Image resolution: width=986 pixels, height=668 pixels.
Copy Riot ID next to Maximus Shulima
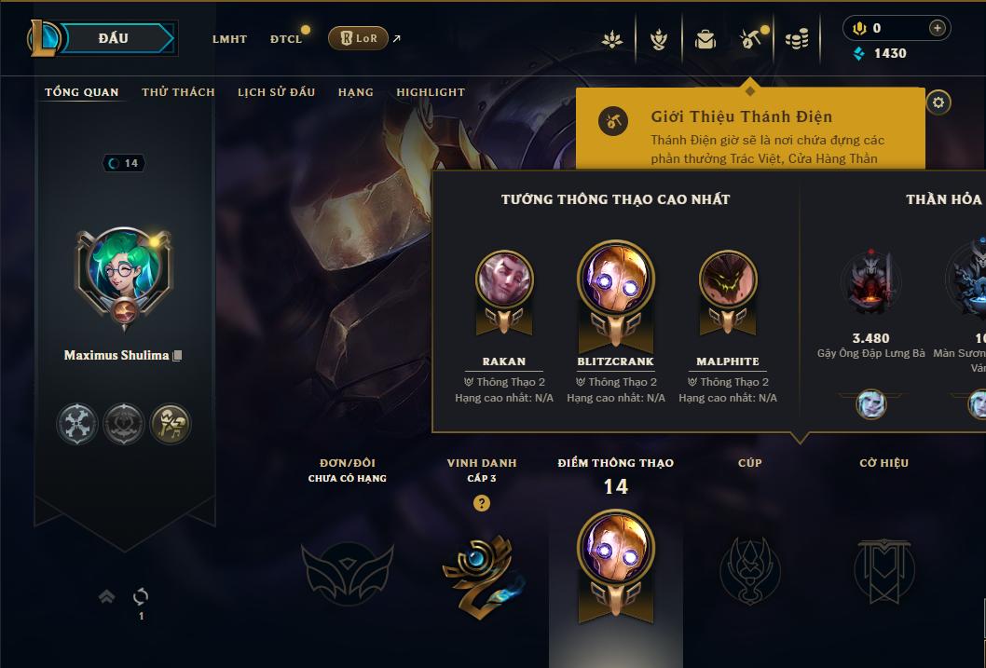pyautogui.click(x=177, y=356)
